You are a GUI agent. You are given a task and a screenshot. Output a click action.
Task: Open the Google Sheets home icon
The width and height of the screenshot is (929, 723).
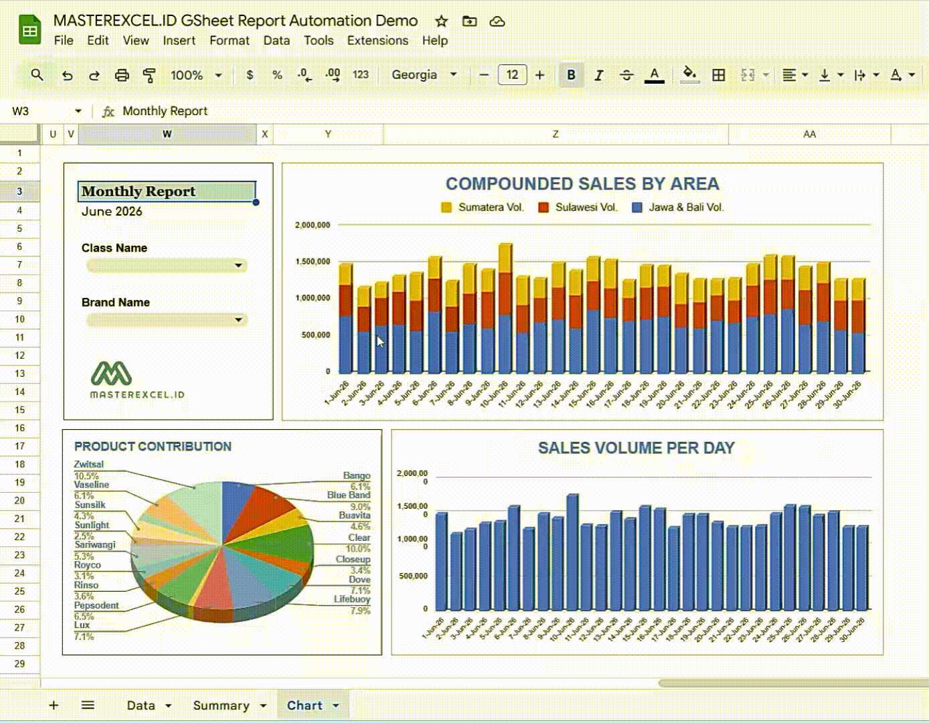pyautogui.click(x=30, y=30)
